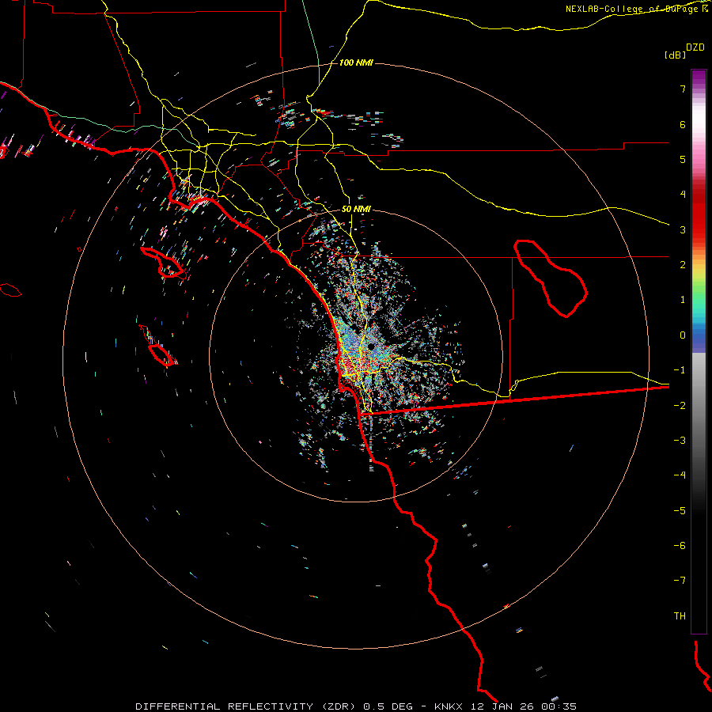The width and height of the screenshot is (712, 712).
Task: Click the 12 JAN 26 date text
Action: (x=502, y=706)
